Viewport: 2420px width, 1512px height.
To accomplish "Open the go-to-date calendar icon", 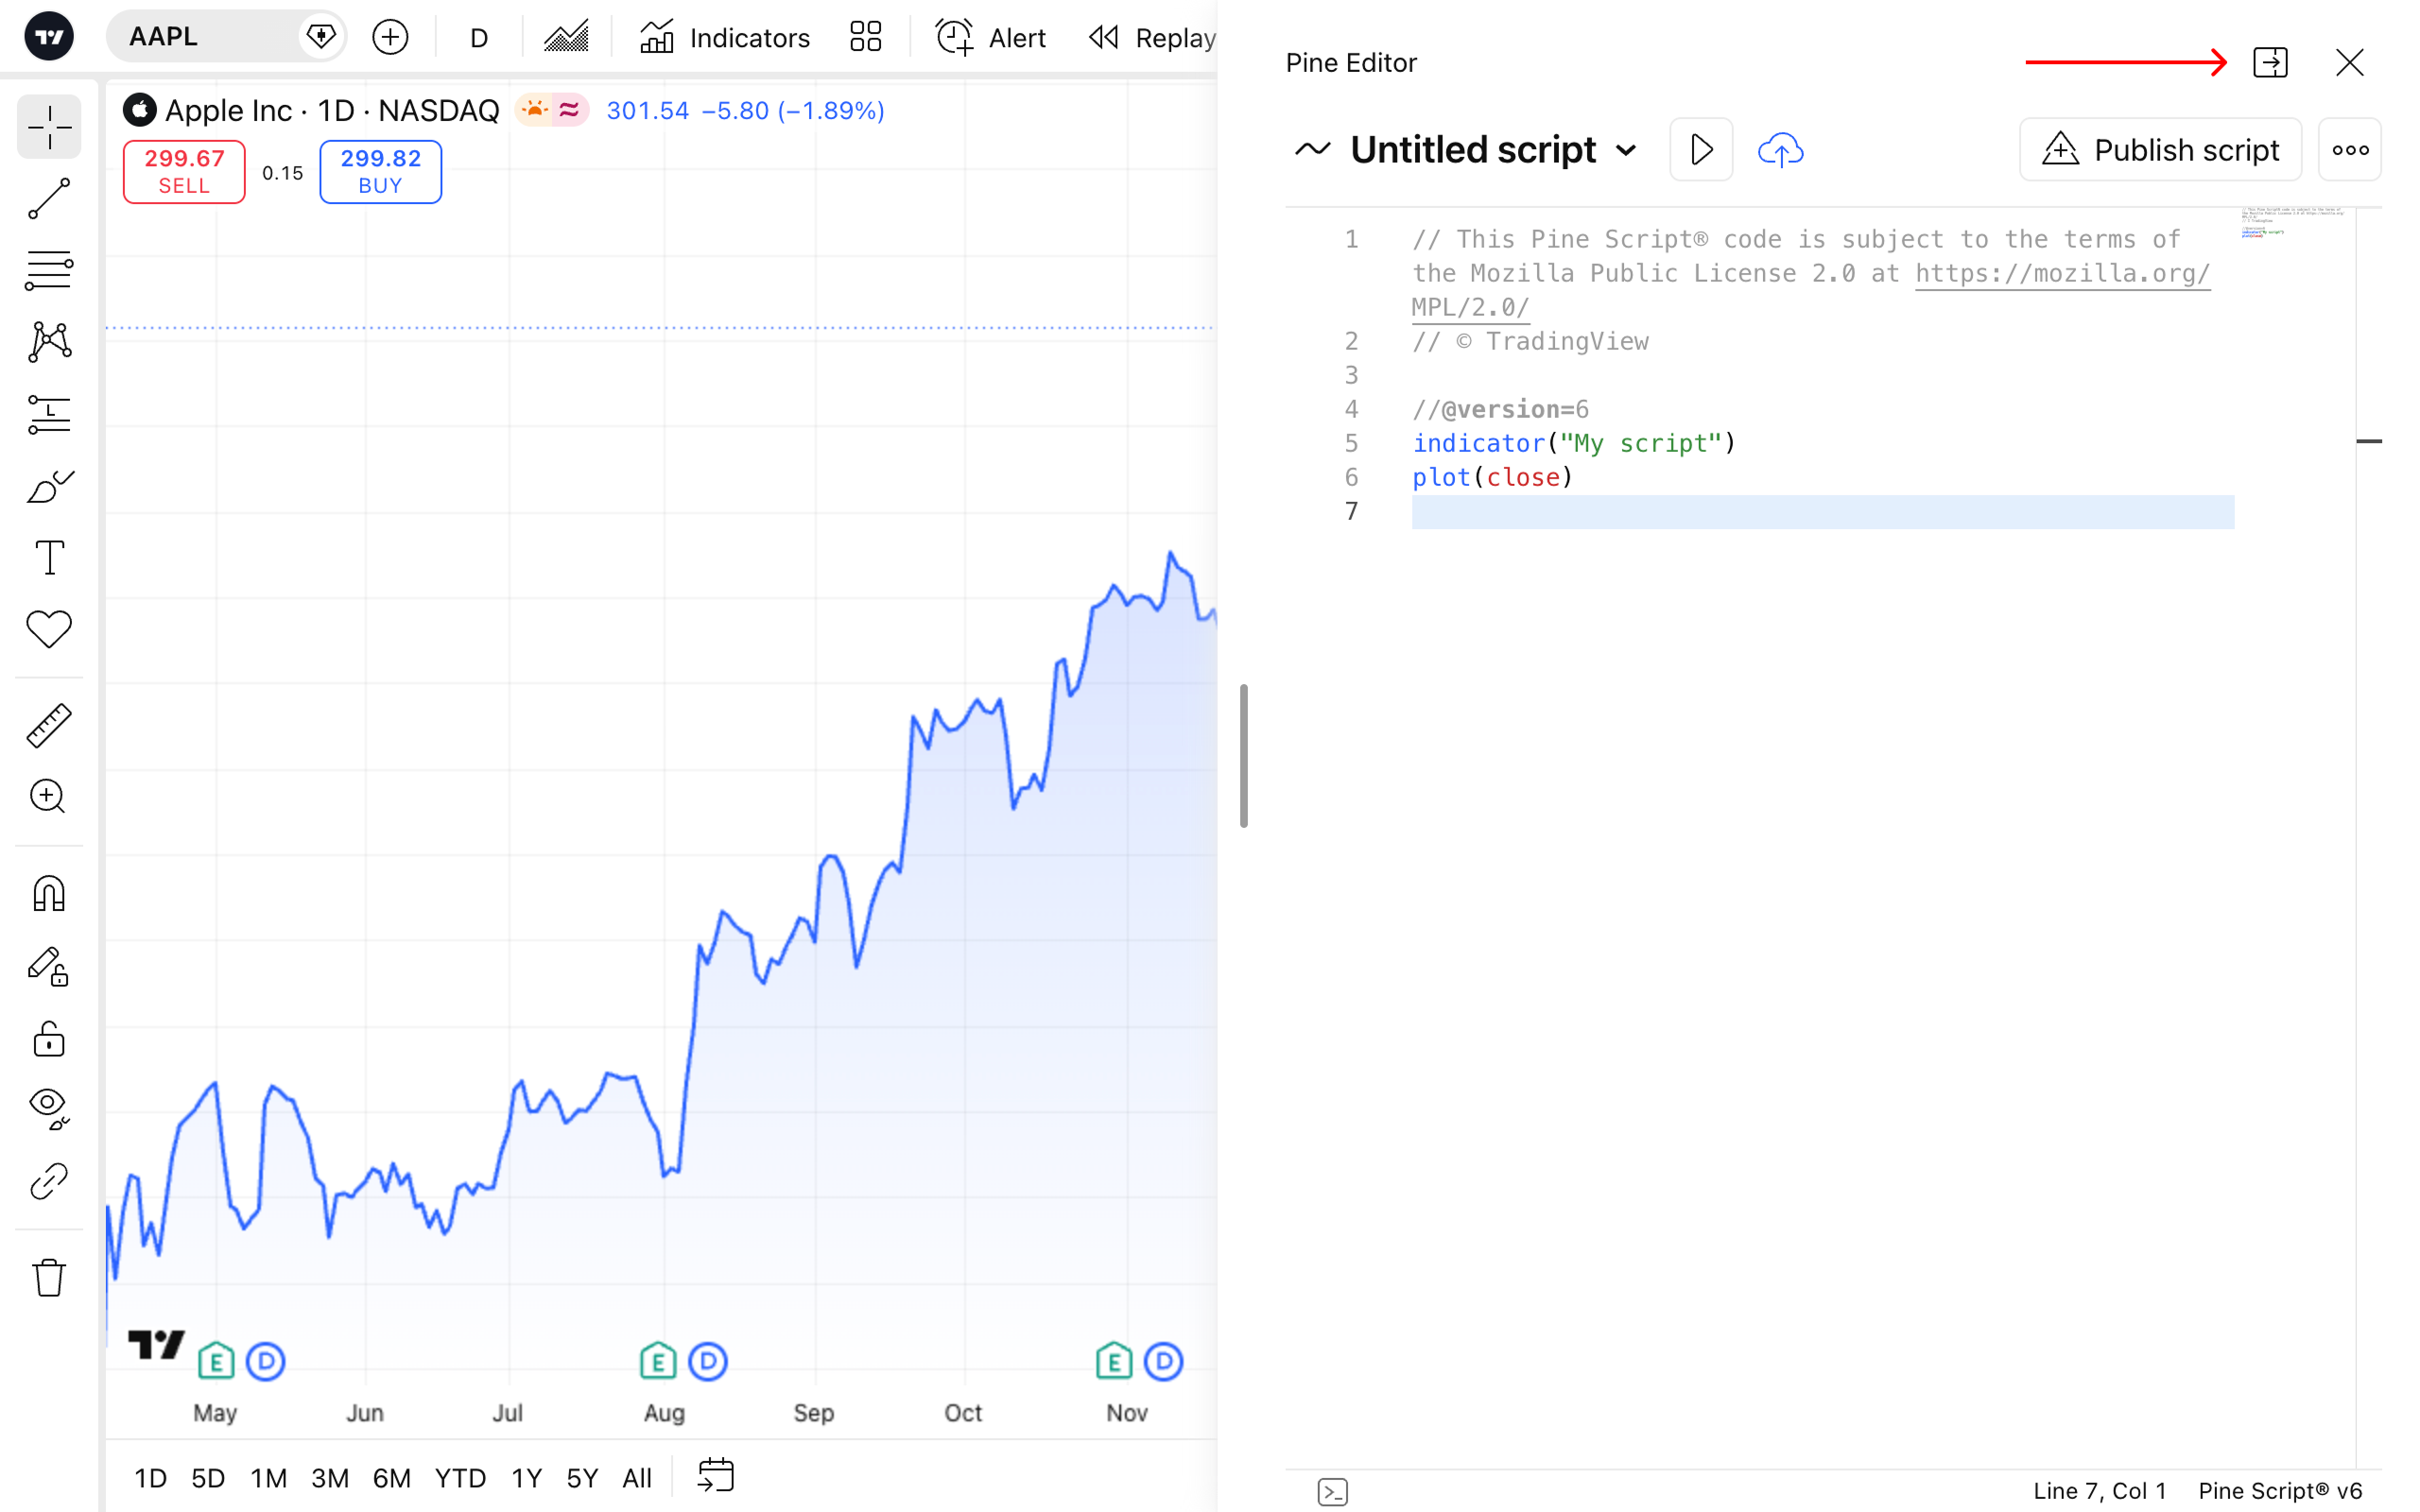I will 716,1476.
